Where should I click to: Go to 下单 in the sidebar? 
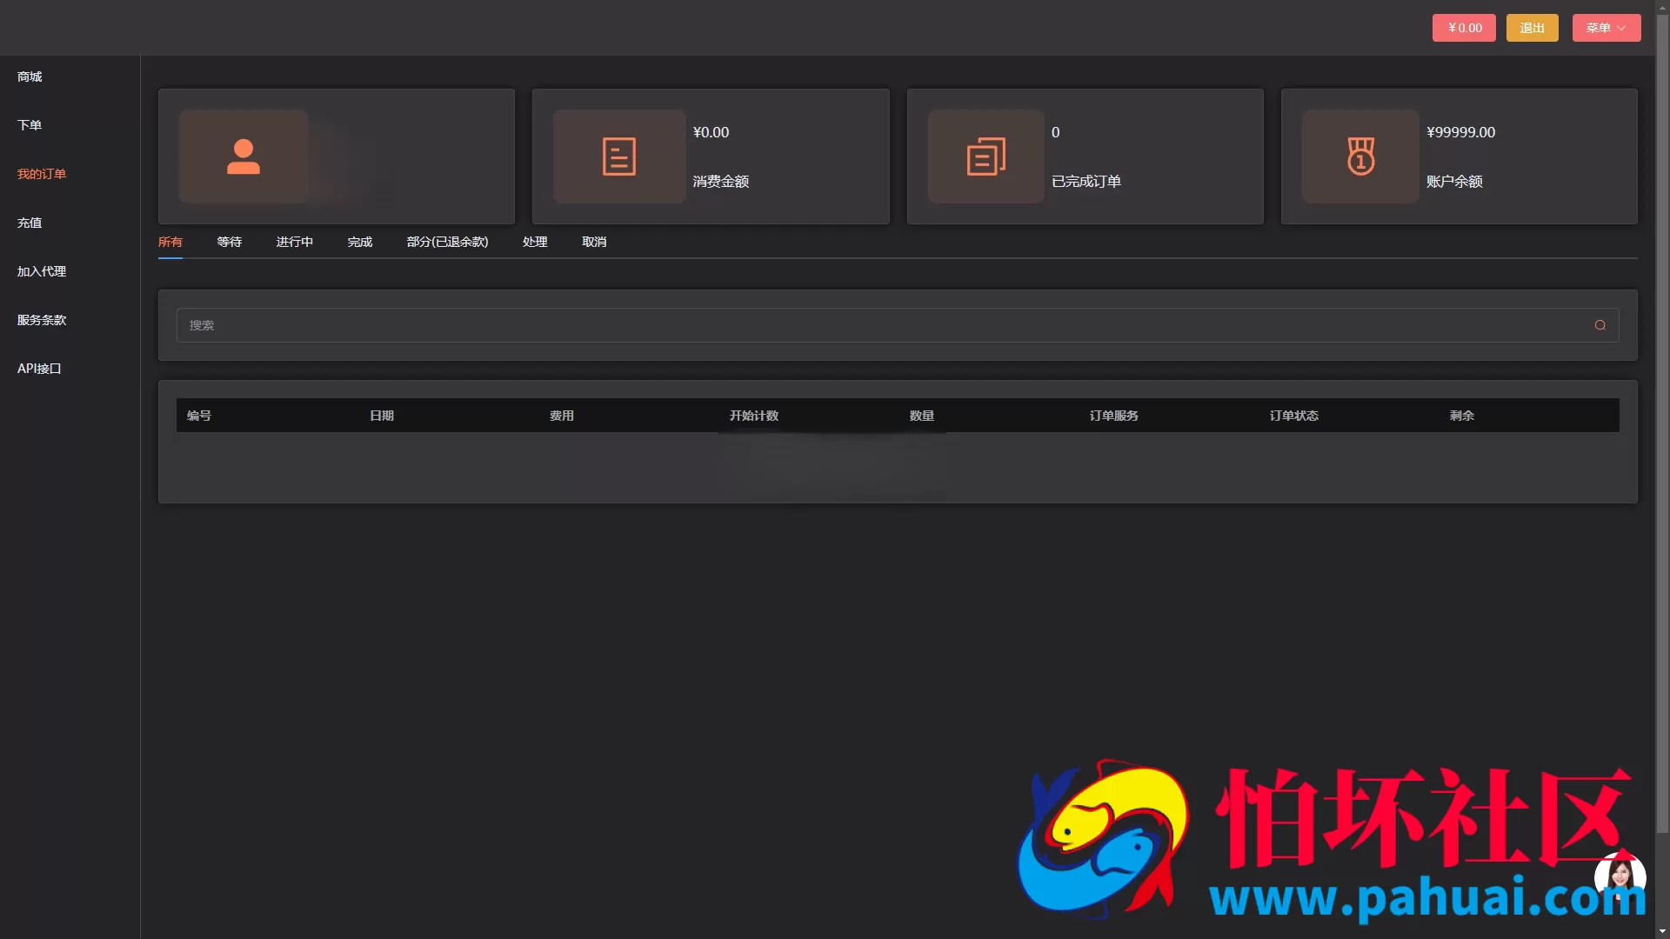coord(30,125)
